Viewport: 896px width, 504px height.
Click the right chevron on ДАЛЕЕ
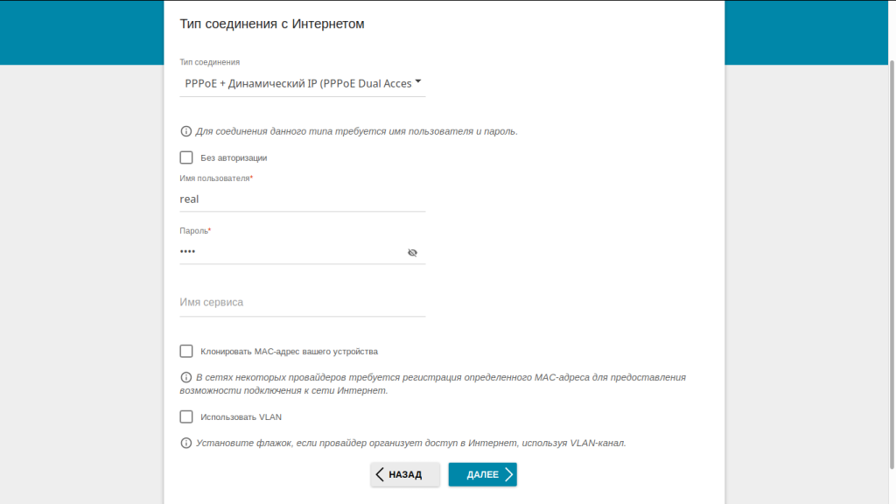click(508, 474)
